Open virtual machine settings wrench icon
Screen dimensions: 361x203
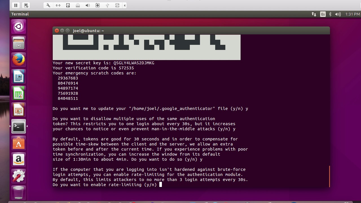48,5
